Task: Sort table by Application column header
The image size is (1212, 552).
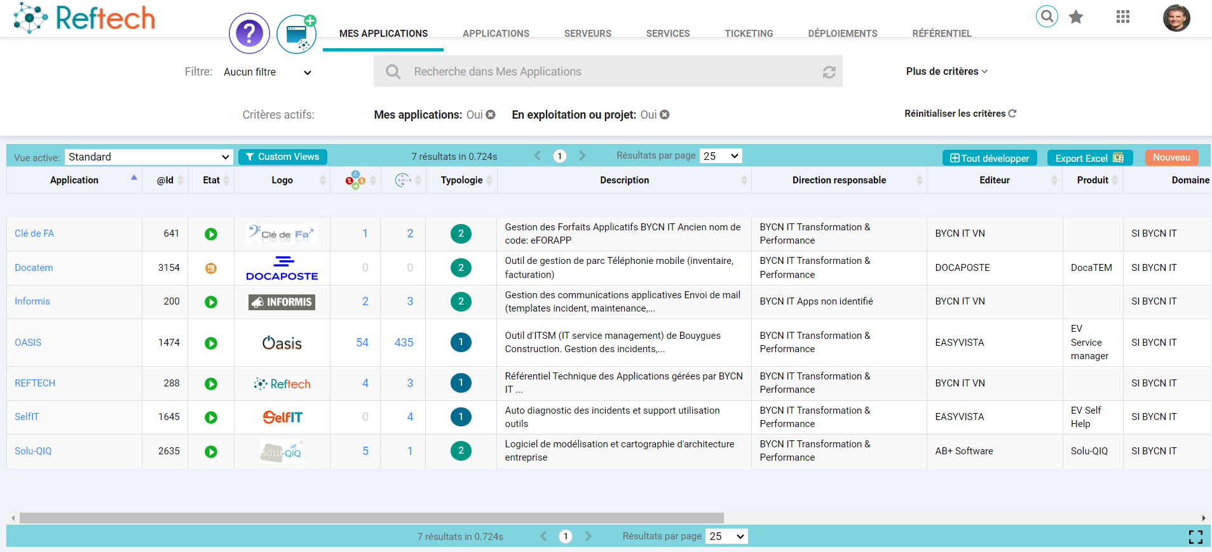Action: coord(74,180)
